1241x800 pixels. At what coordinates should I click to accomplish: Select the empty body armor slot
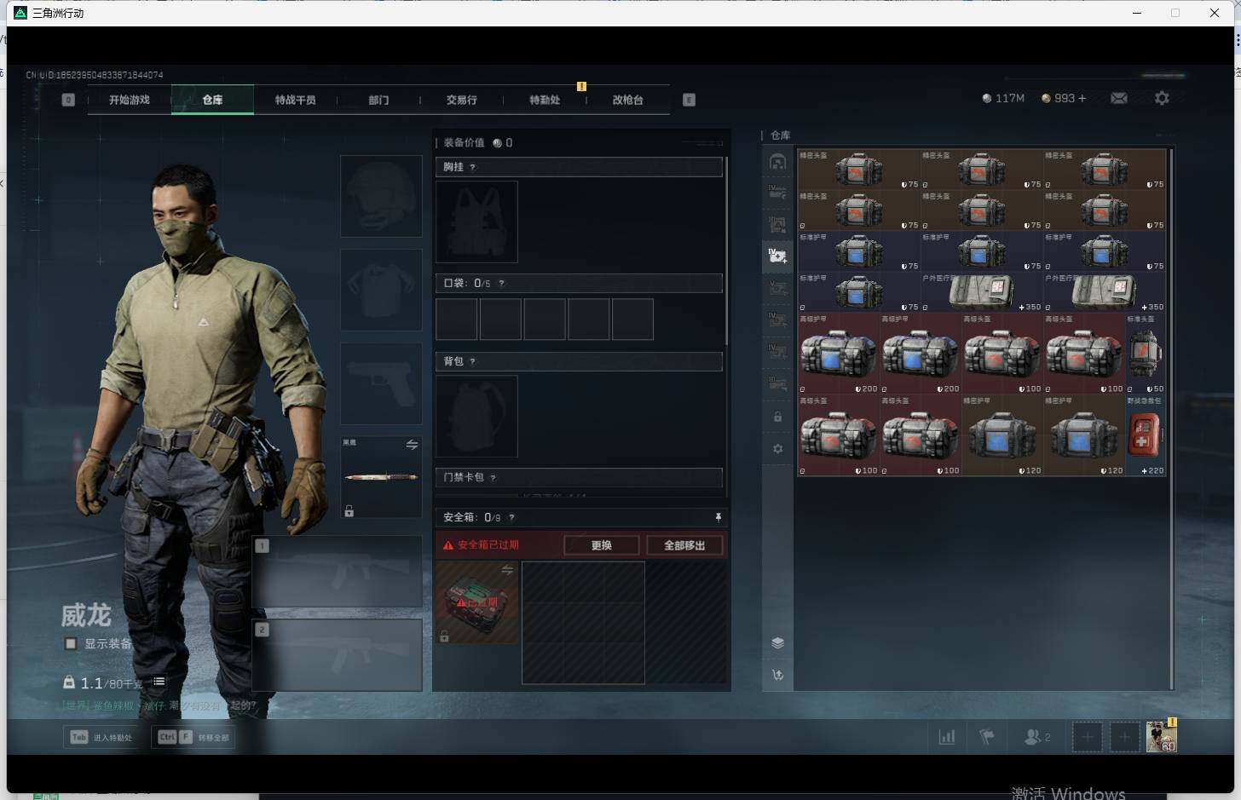pyautogui.click(x=381, y=290)
